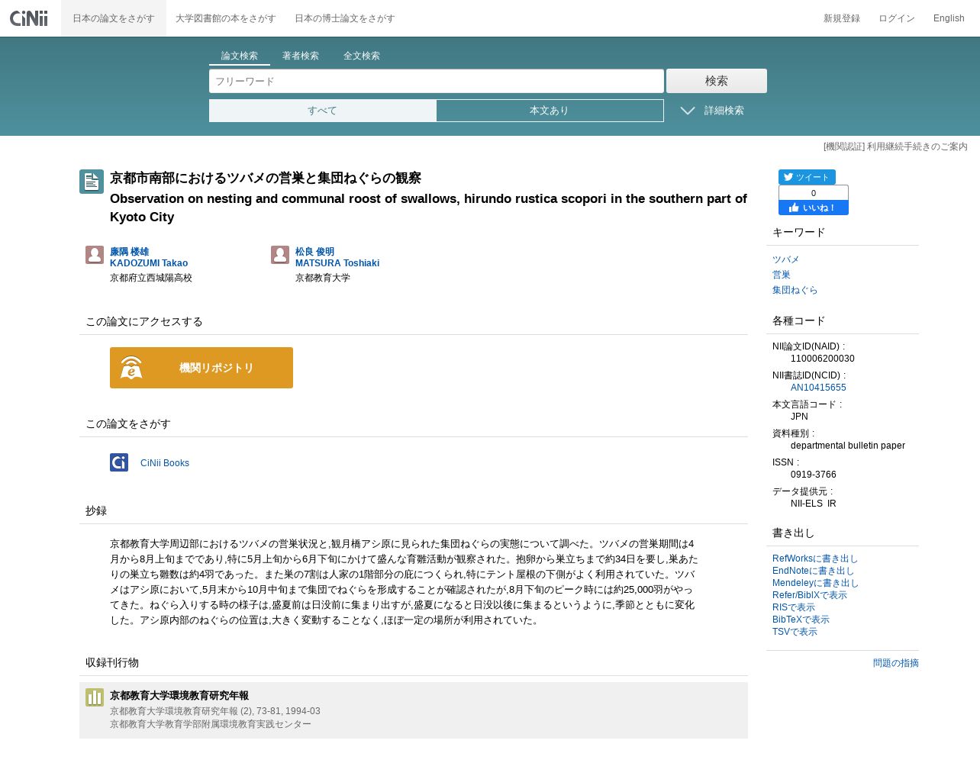Screen dimensions: 980x763
Task: Click the CiNii logo
Action: coord(29,18)
